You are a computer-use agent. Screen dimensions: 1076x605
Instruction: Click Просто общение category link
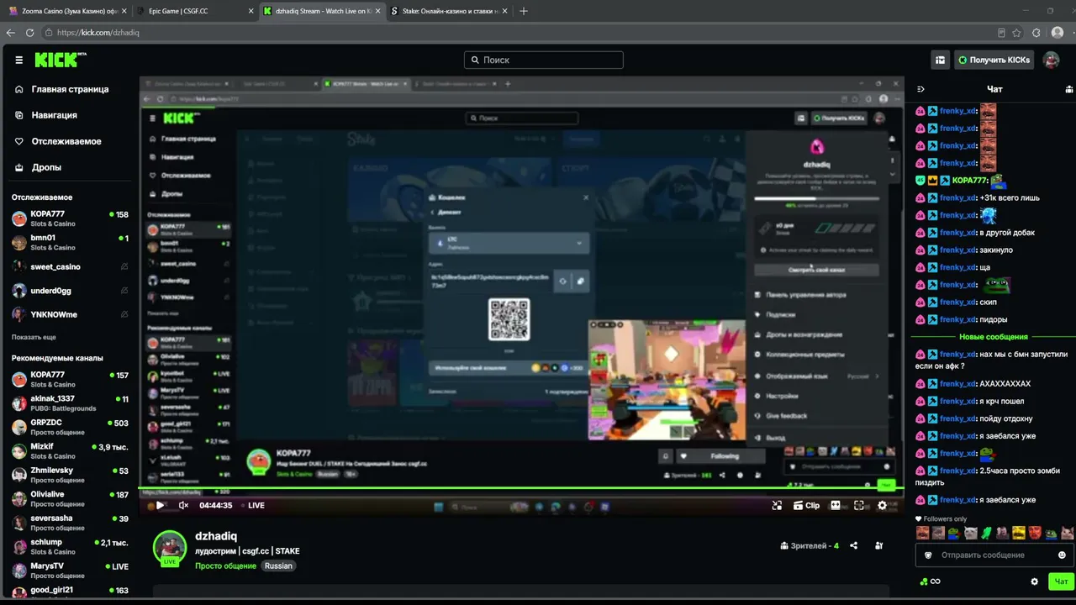coord(225,566)
